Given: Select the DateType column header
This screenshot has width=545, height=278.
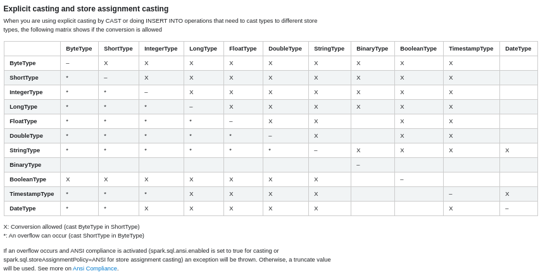Looking at the screenshot, I should pyautogui.click(x=518, y=49).
